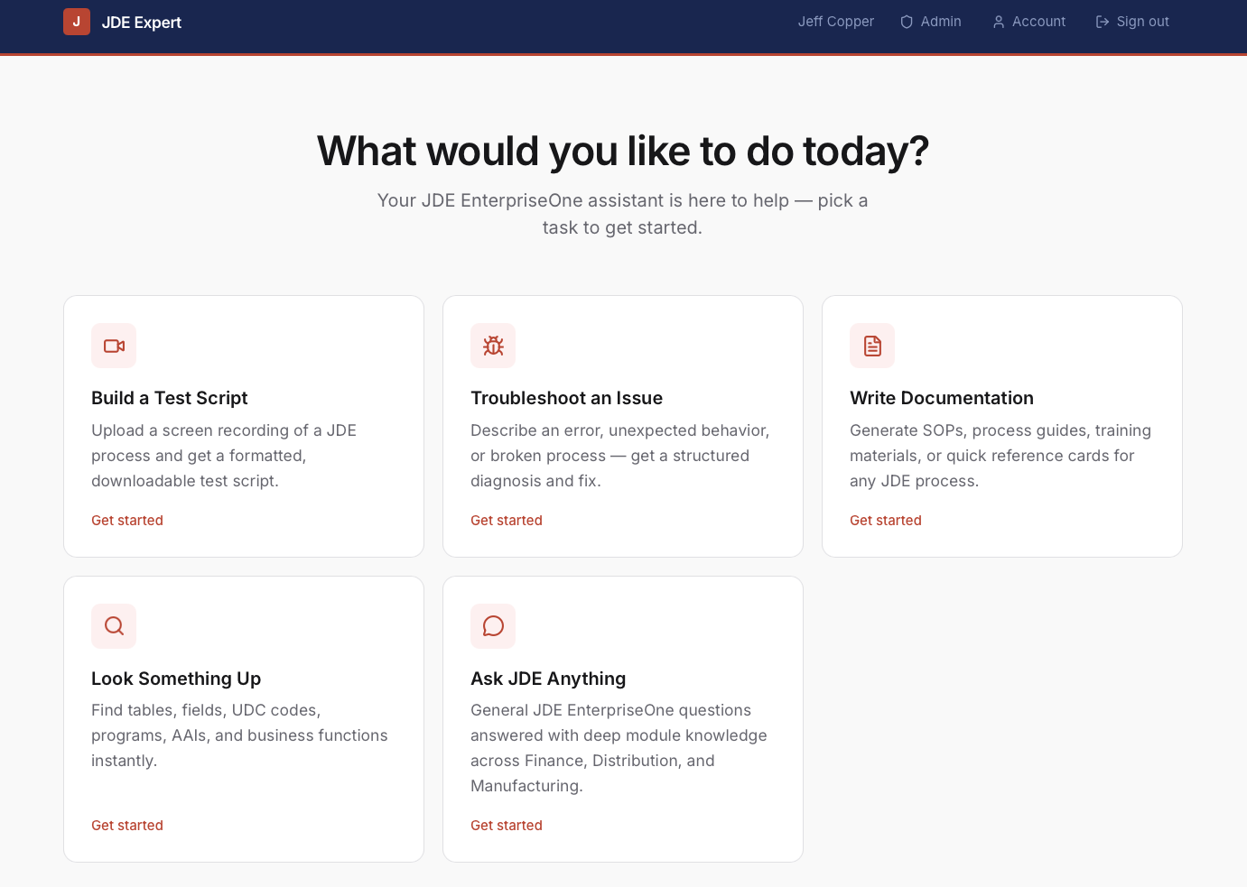The image size is (1247, 887).
Task: Click the 'Your JDE EnterpriseOne assistant' subtitle
Action: [x=623, y=214]
